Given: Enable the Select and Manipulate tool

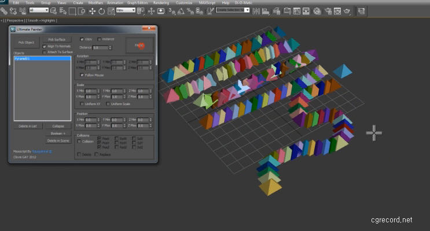Looking at the screenshot, I should coord(152,11).
